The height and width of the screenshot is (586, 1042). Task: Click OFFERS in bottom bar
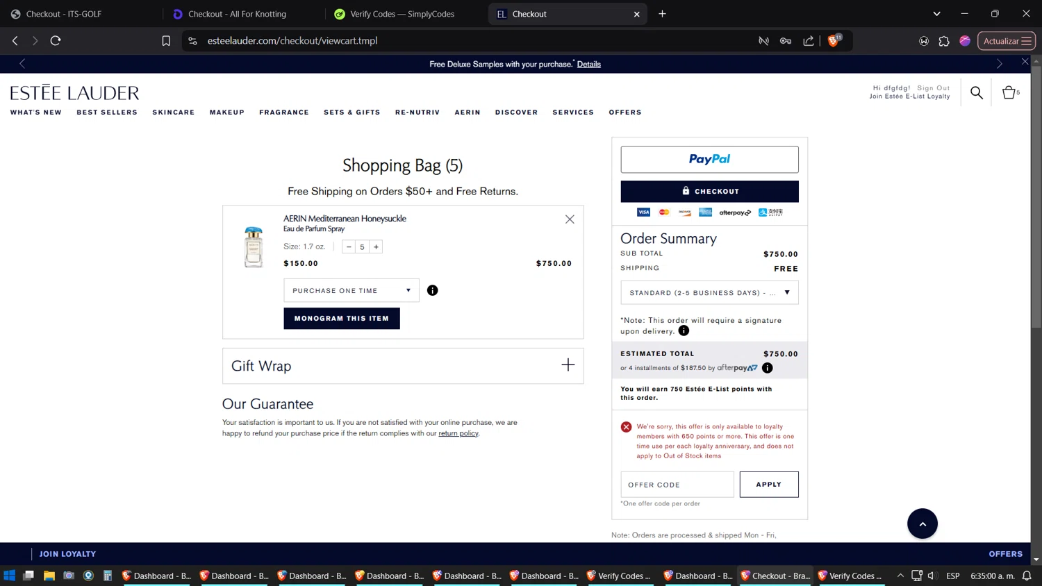click(x=1005, y=554)
